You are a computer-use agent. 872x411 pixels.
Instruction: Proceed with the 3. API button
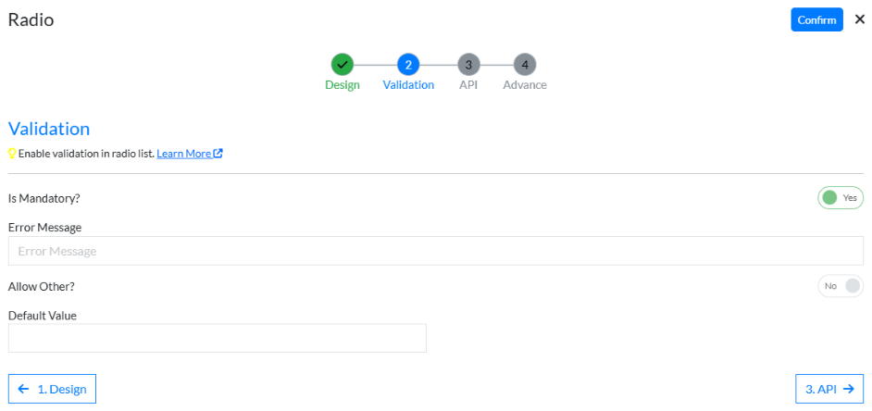click(x=828, y=389)
